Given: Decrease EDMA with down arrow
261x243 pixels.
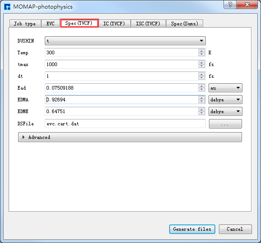Looking at the screenshot, I should [202, 101].
